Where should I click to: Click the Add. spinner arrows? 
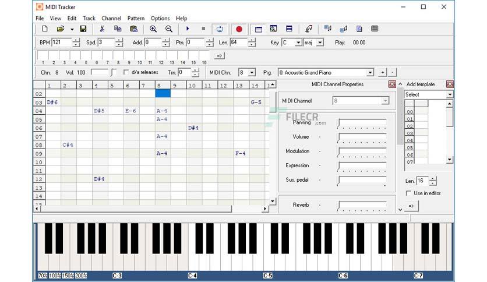(166, 43)
